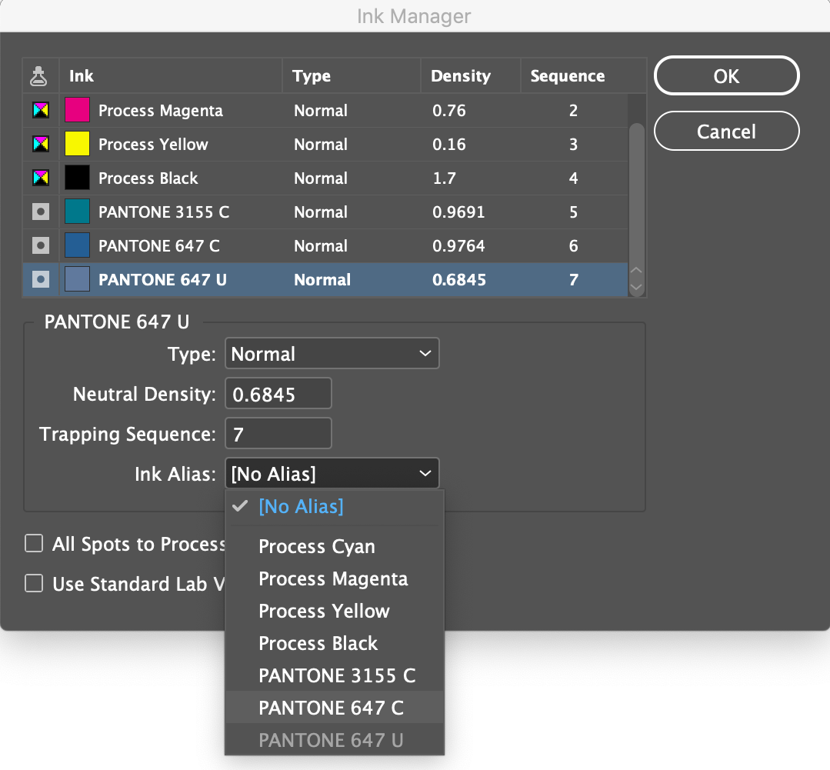The image size is (830, 770).
Task: Click process ink icon beside Process Magenta
Action: pyautogui.click(x=41, y=110)
